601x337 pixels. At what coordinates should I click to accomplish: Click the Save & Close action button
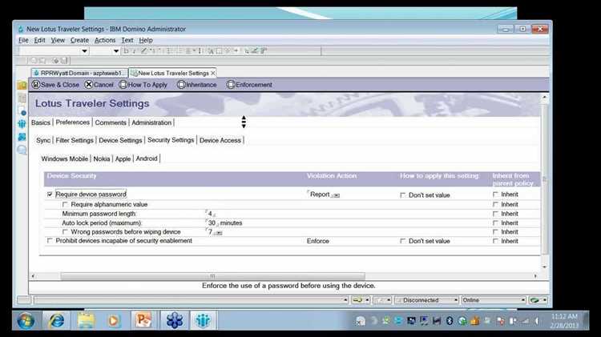tap(55, 85)
